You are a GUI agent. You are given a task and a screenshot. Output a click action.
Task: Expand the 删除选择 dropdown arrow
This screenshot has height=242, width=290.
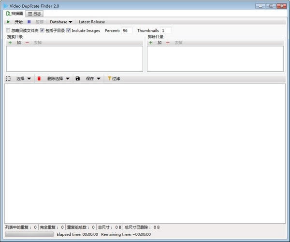(x=68, y=79)
